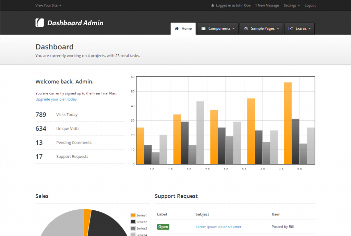Expand the Components dropdown arrow
The height and width of the screenshot is (236, 351).
[233, 29]
